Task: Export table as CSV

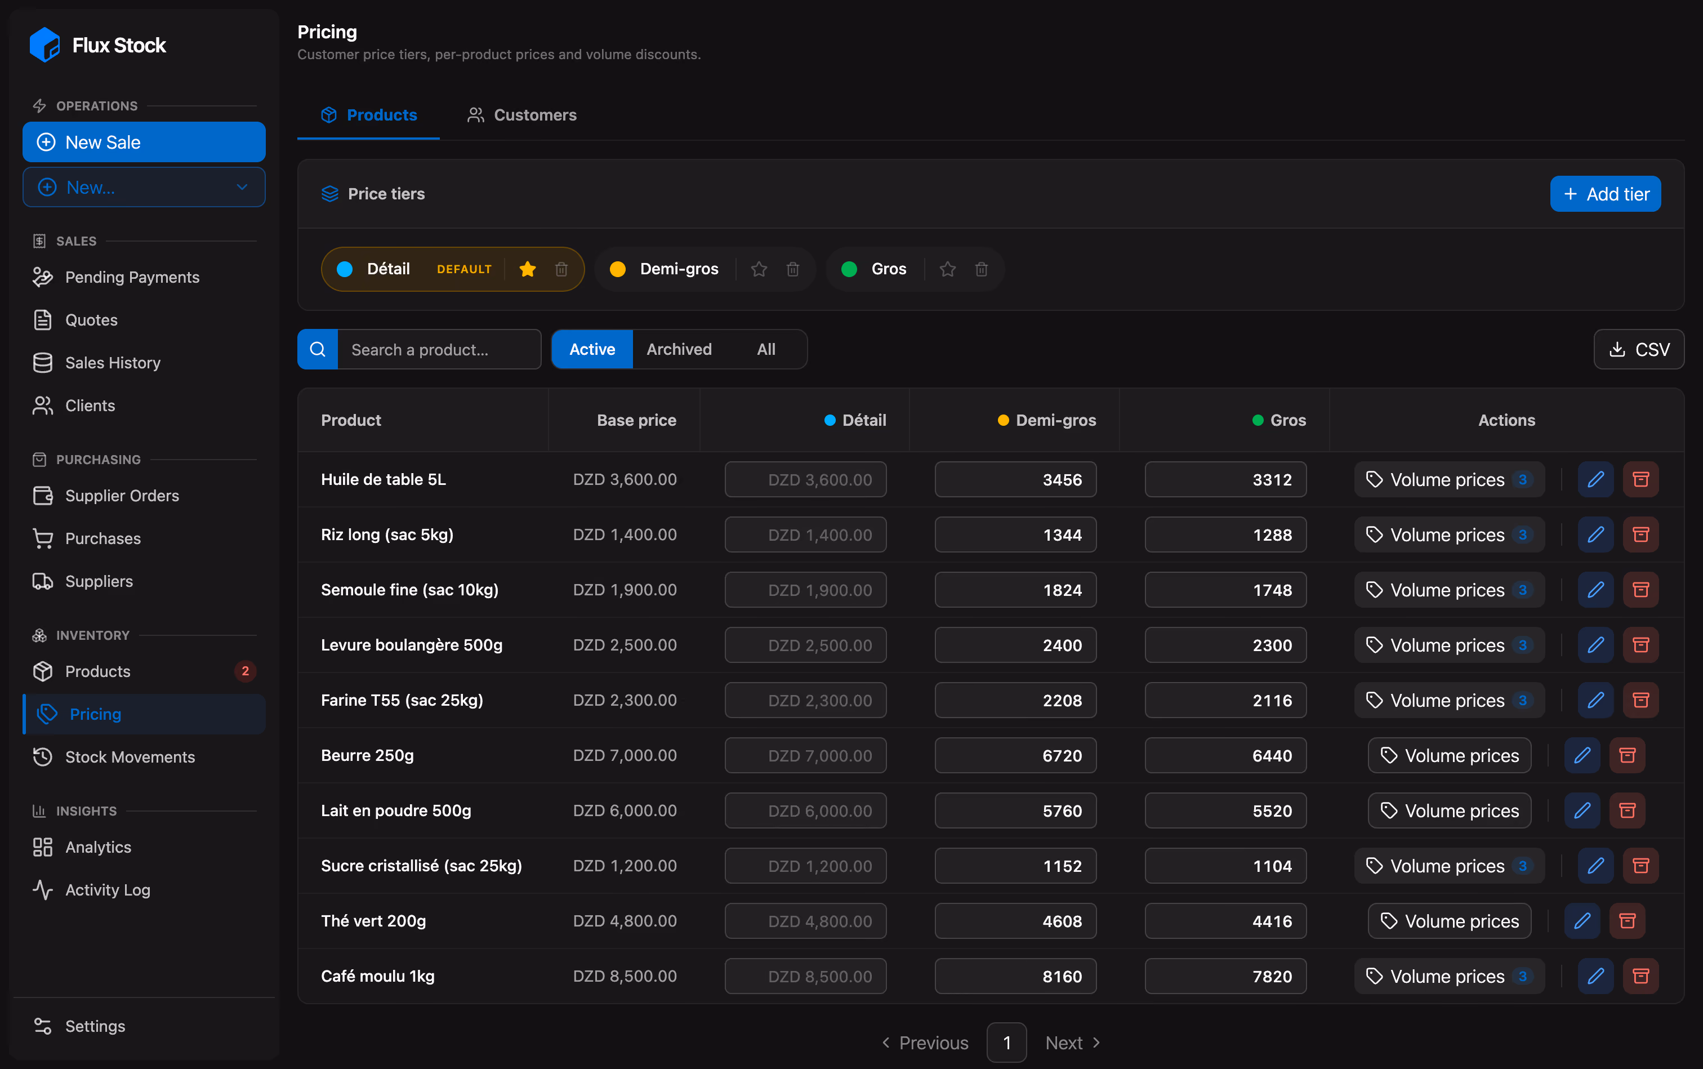Action: [x=1638, y=349]
